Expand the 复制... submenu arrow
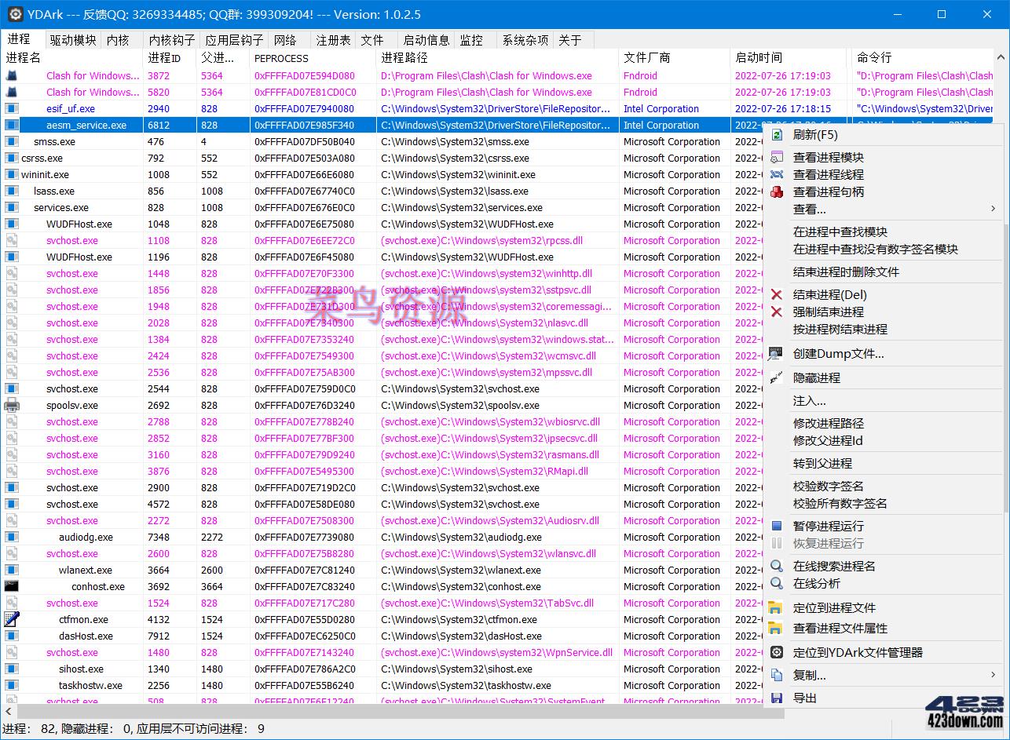 (992, 674)
